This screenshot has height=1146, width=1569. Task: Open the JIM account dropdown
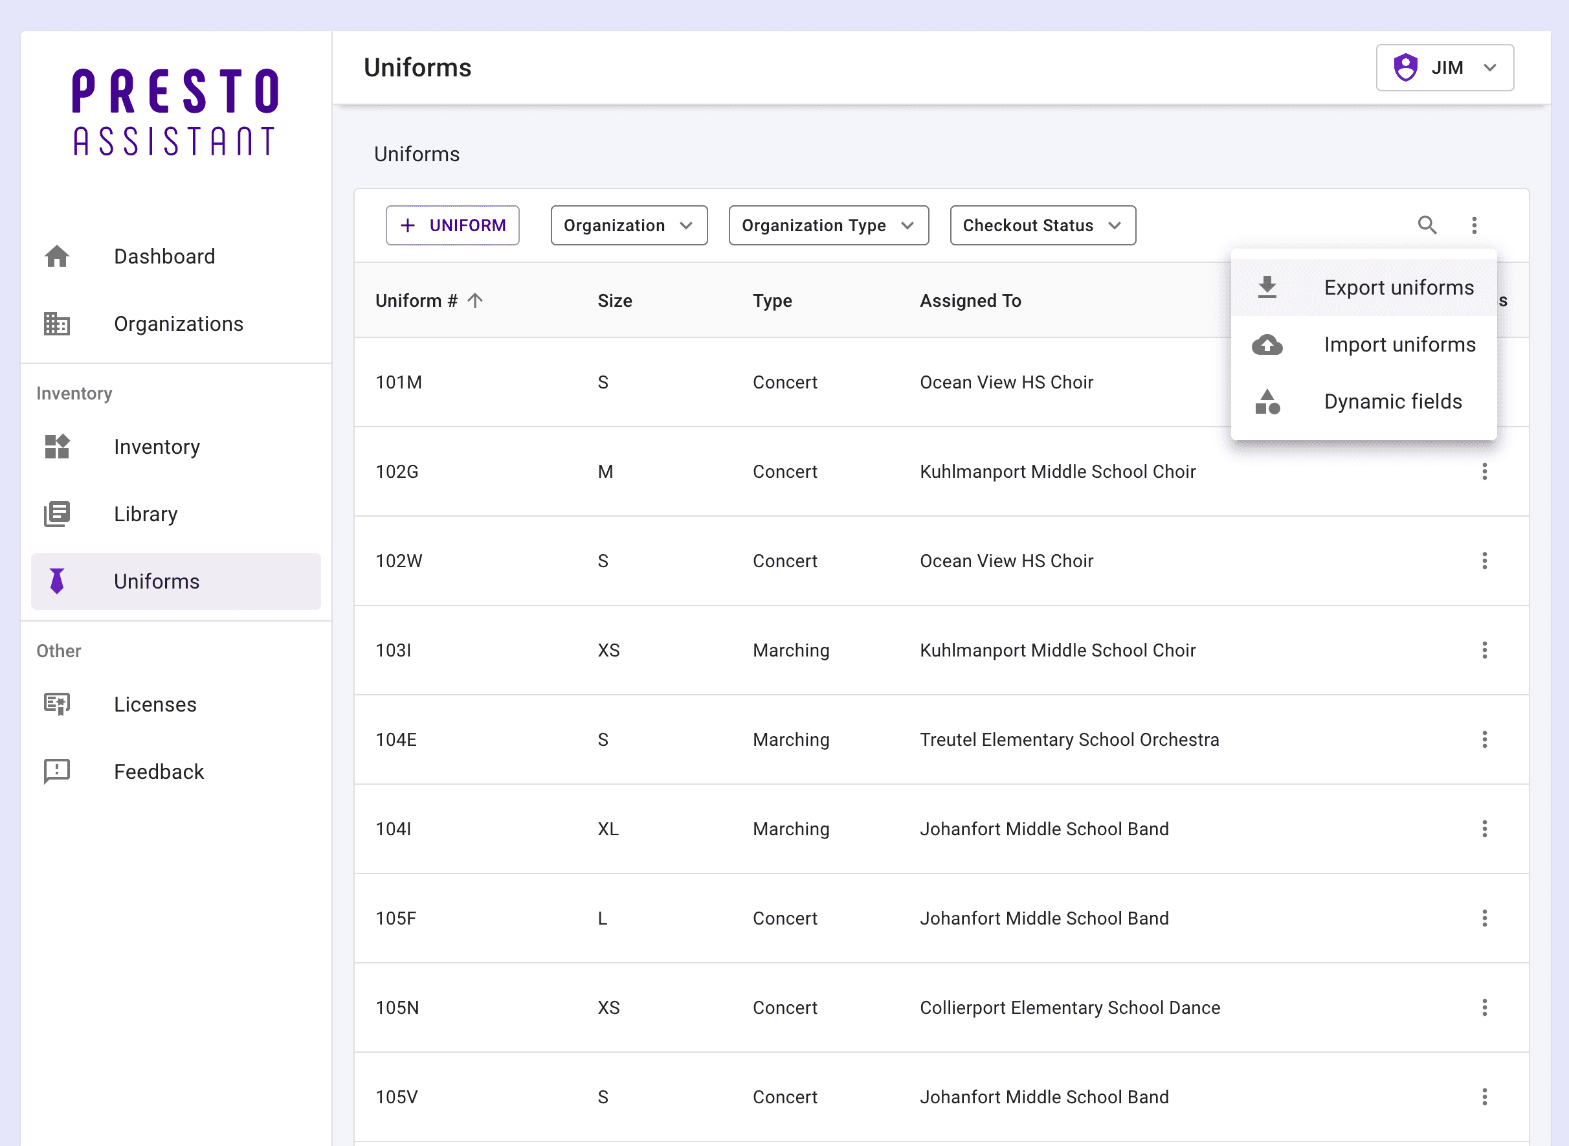tap(1445, 67)
